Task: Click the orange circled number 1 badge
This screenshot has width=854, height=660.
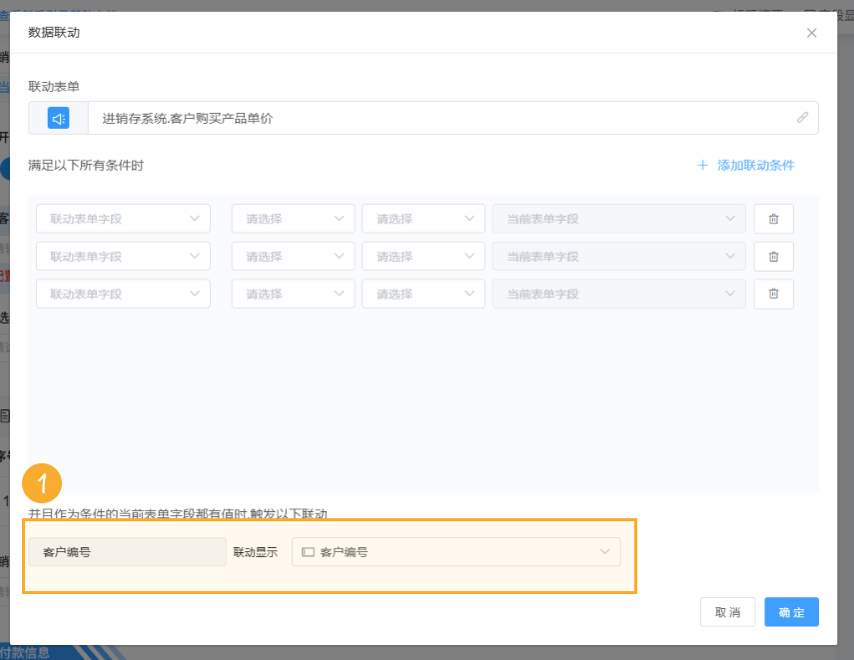Action: (x=42, y=483)
